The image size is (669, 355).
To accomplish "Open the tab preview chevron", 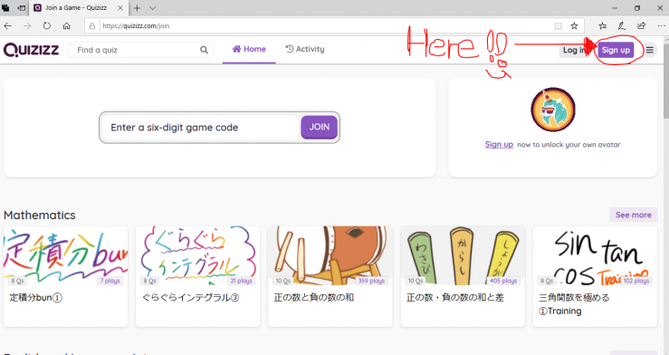I will (x=152, y=8).
